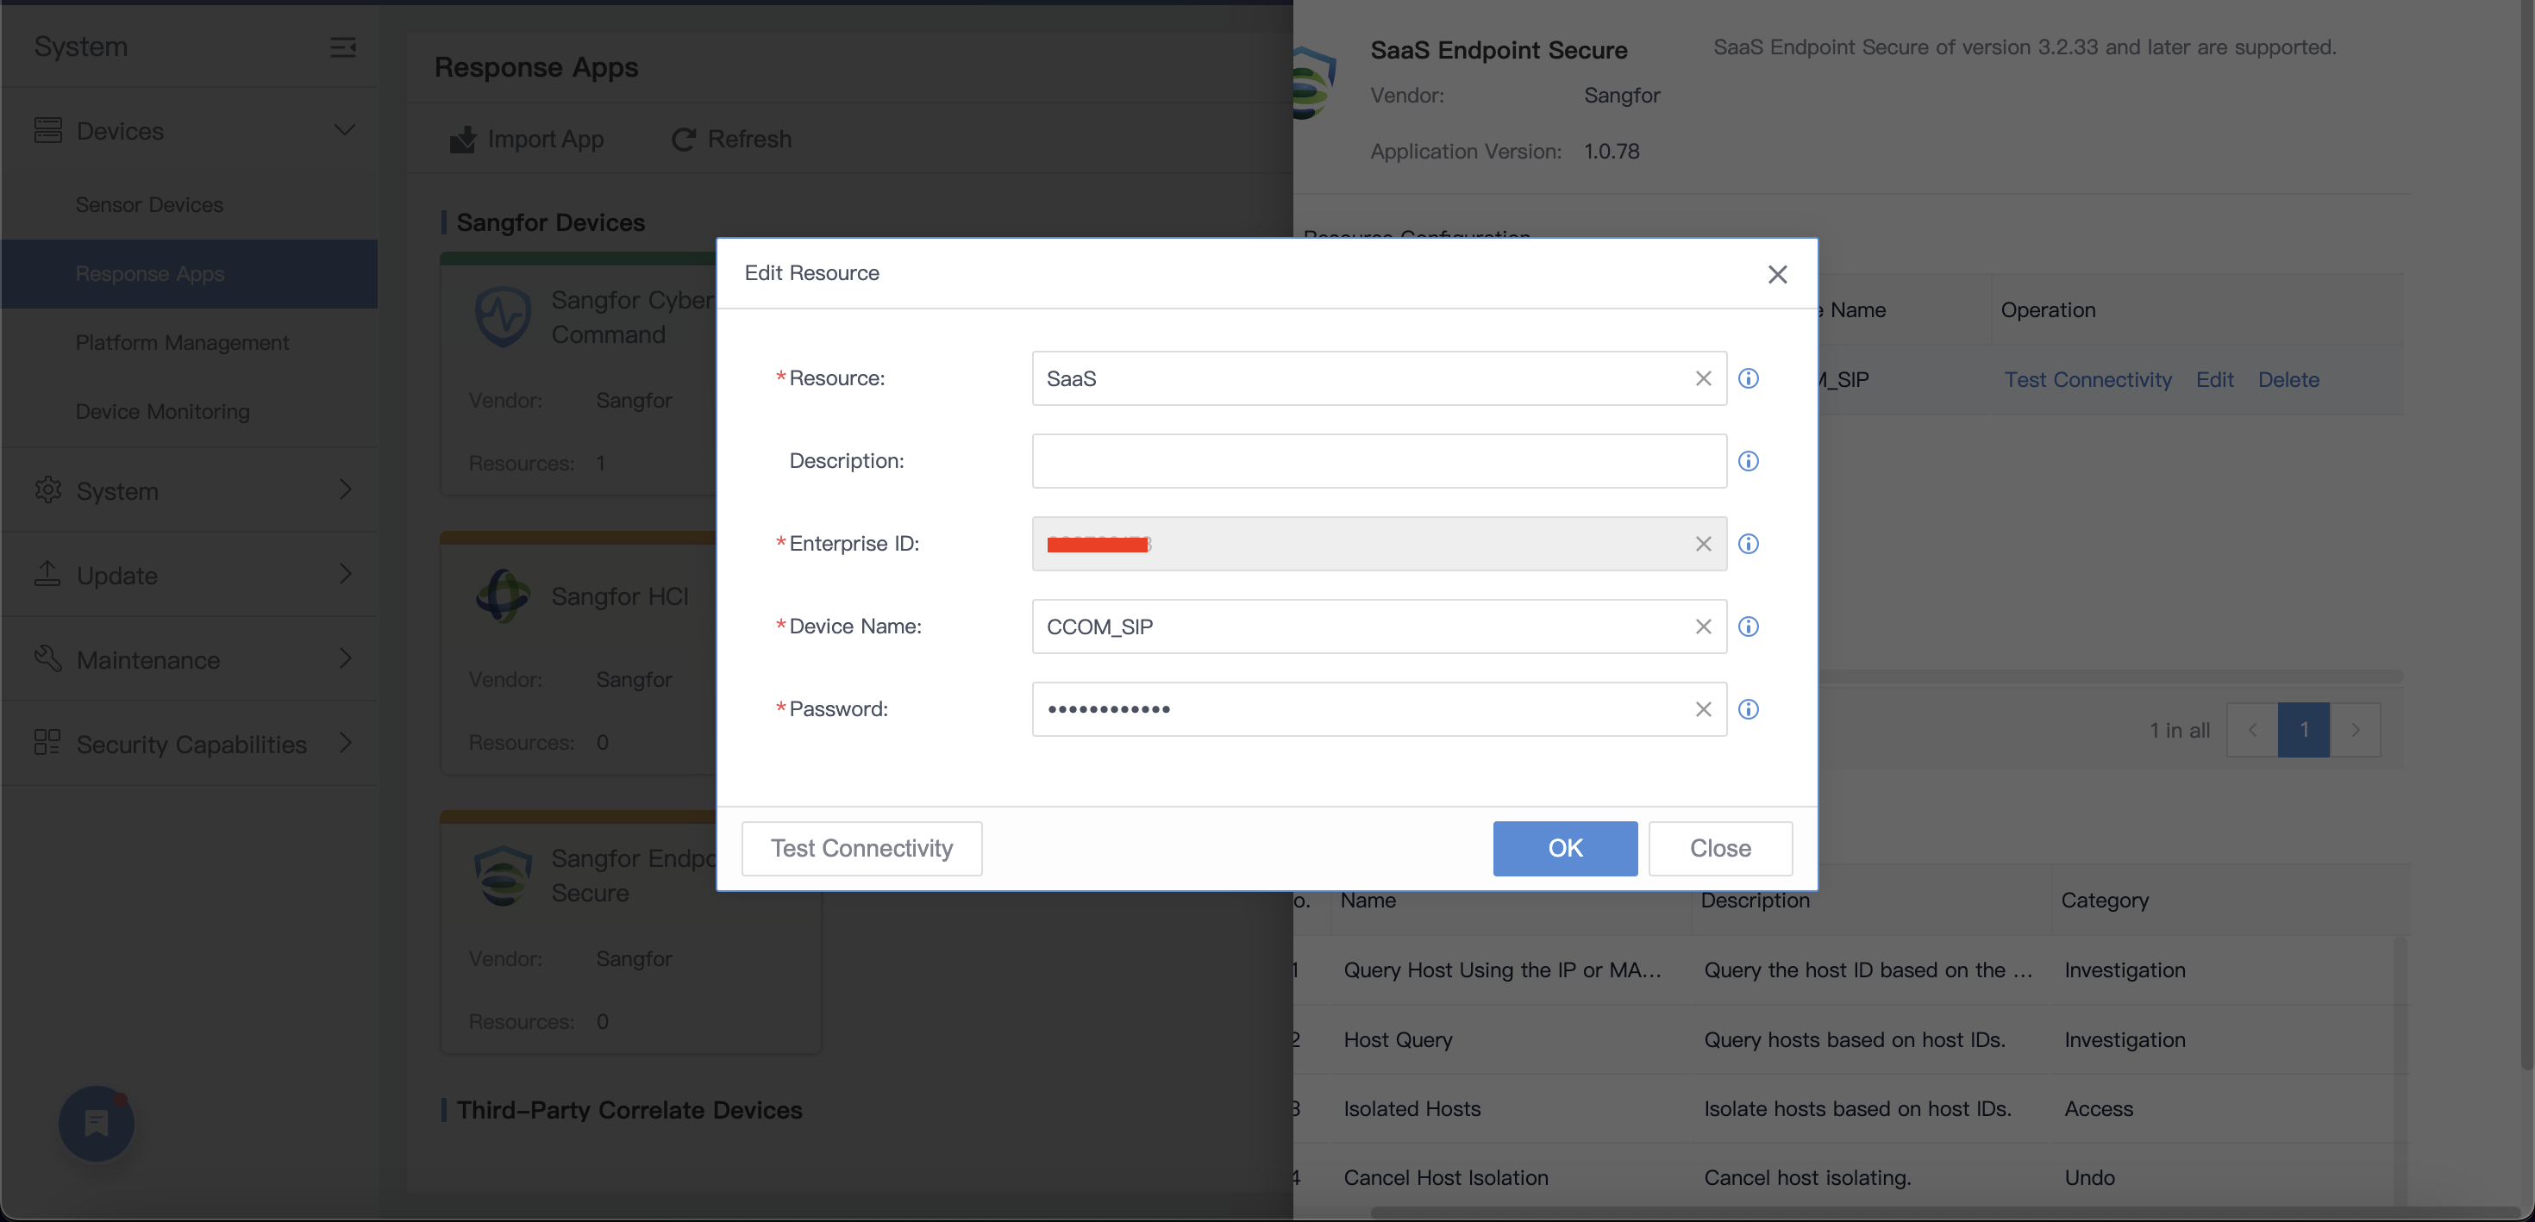Click the Close button in dialog

[x=1720, y=848]
